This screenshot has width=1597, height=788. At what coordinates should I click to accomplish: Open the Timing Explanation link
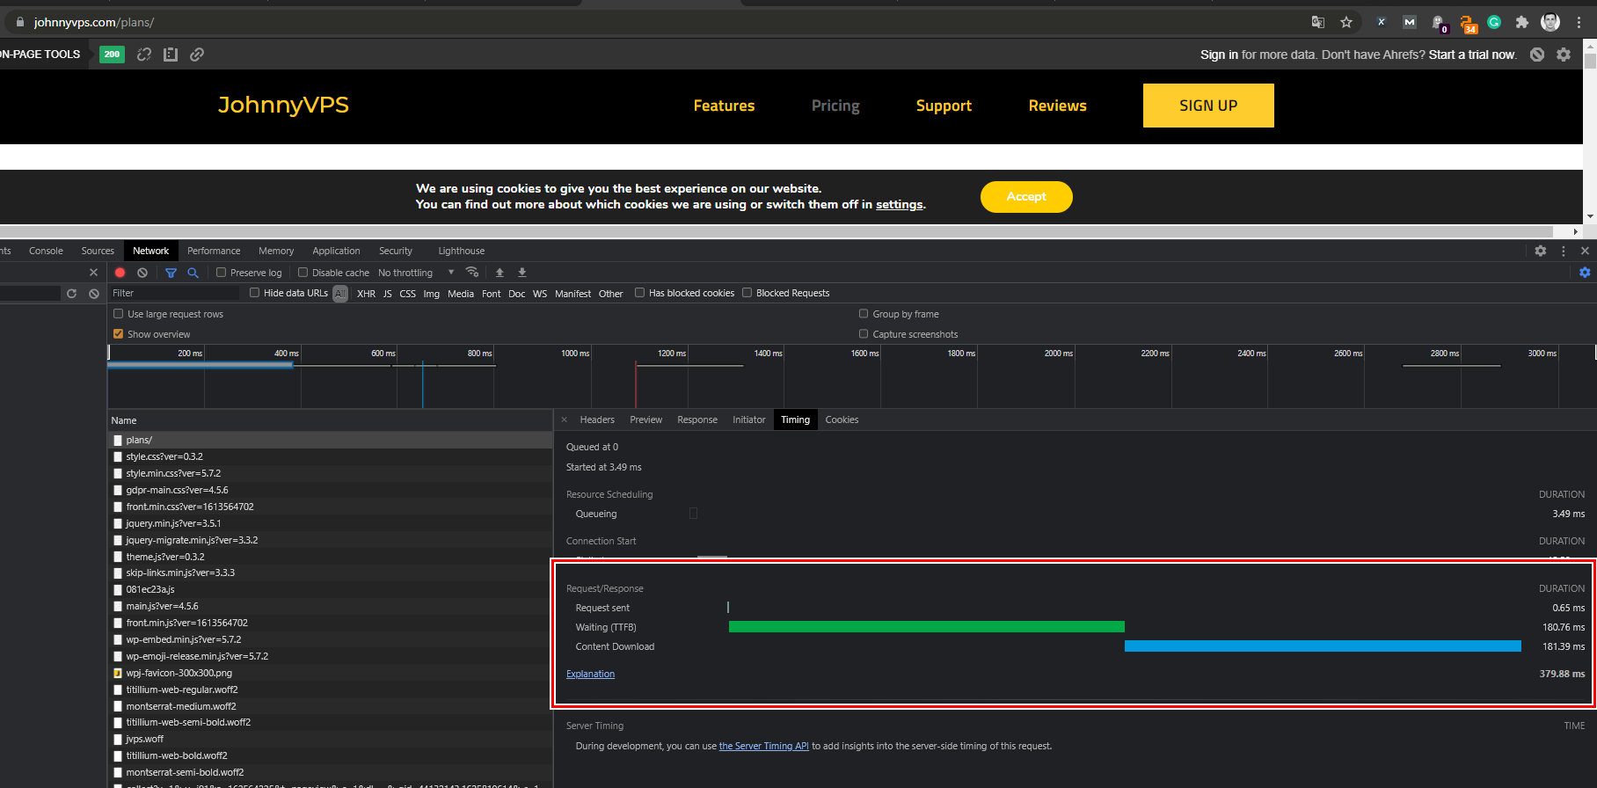[590, 675]
